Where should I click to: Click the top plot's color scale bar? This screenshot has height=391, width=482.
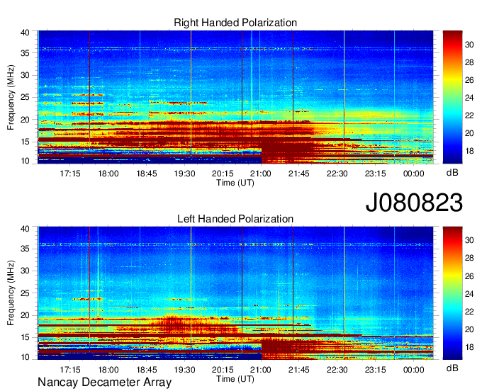tap(452, 97)
